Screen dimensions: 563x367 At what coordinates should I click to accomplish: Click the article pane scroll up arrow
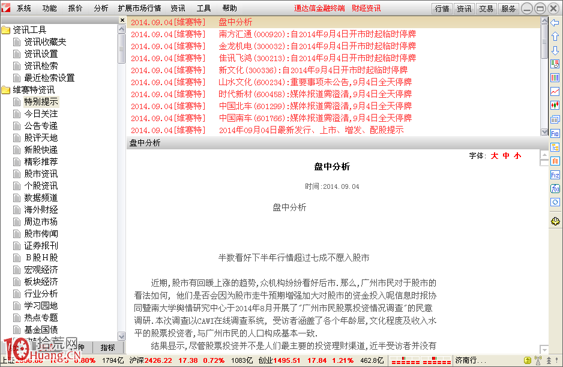point(544,155)
